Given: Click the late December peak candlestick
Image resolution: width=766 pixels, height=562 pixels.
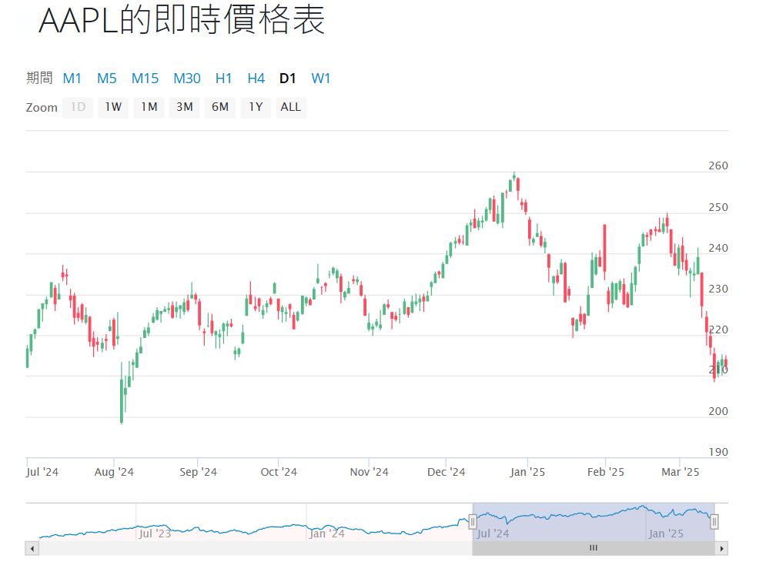Looking at the screenshot, I should [x=514, y=175].
